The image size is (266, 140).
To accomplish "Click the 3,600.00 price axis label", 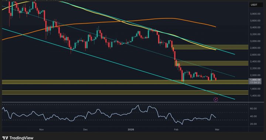I will pos(256,21).
